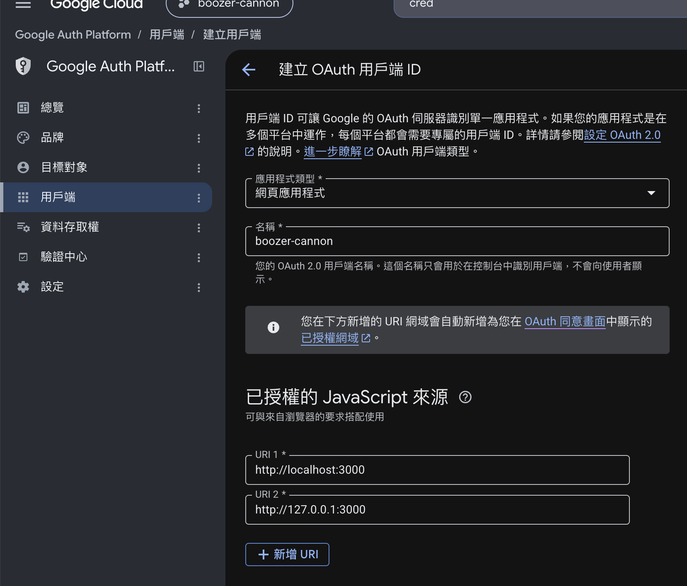Viewport: 687px width, 586px height.
Task: Open more options for 設定
Action: tap(199, 288)
